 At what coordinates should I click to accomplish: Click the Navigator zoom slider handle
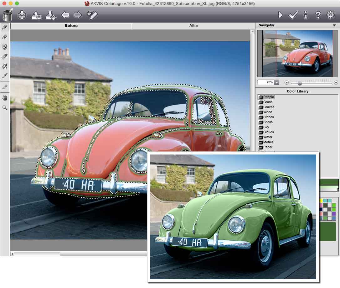(x=300, y=83)
